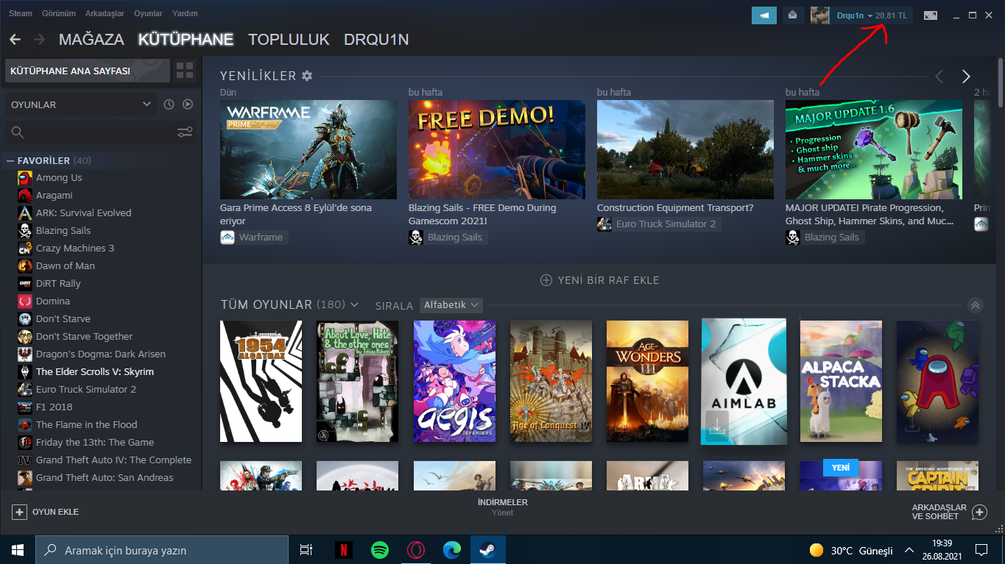
Task: Open the Warframe Gara Prime news thumbnail
Action: [308, 149]
